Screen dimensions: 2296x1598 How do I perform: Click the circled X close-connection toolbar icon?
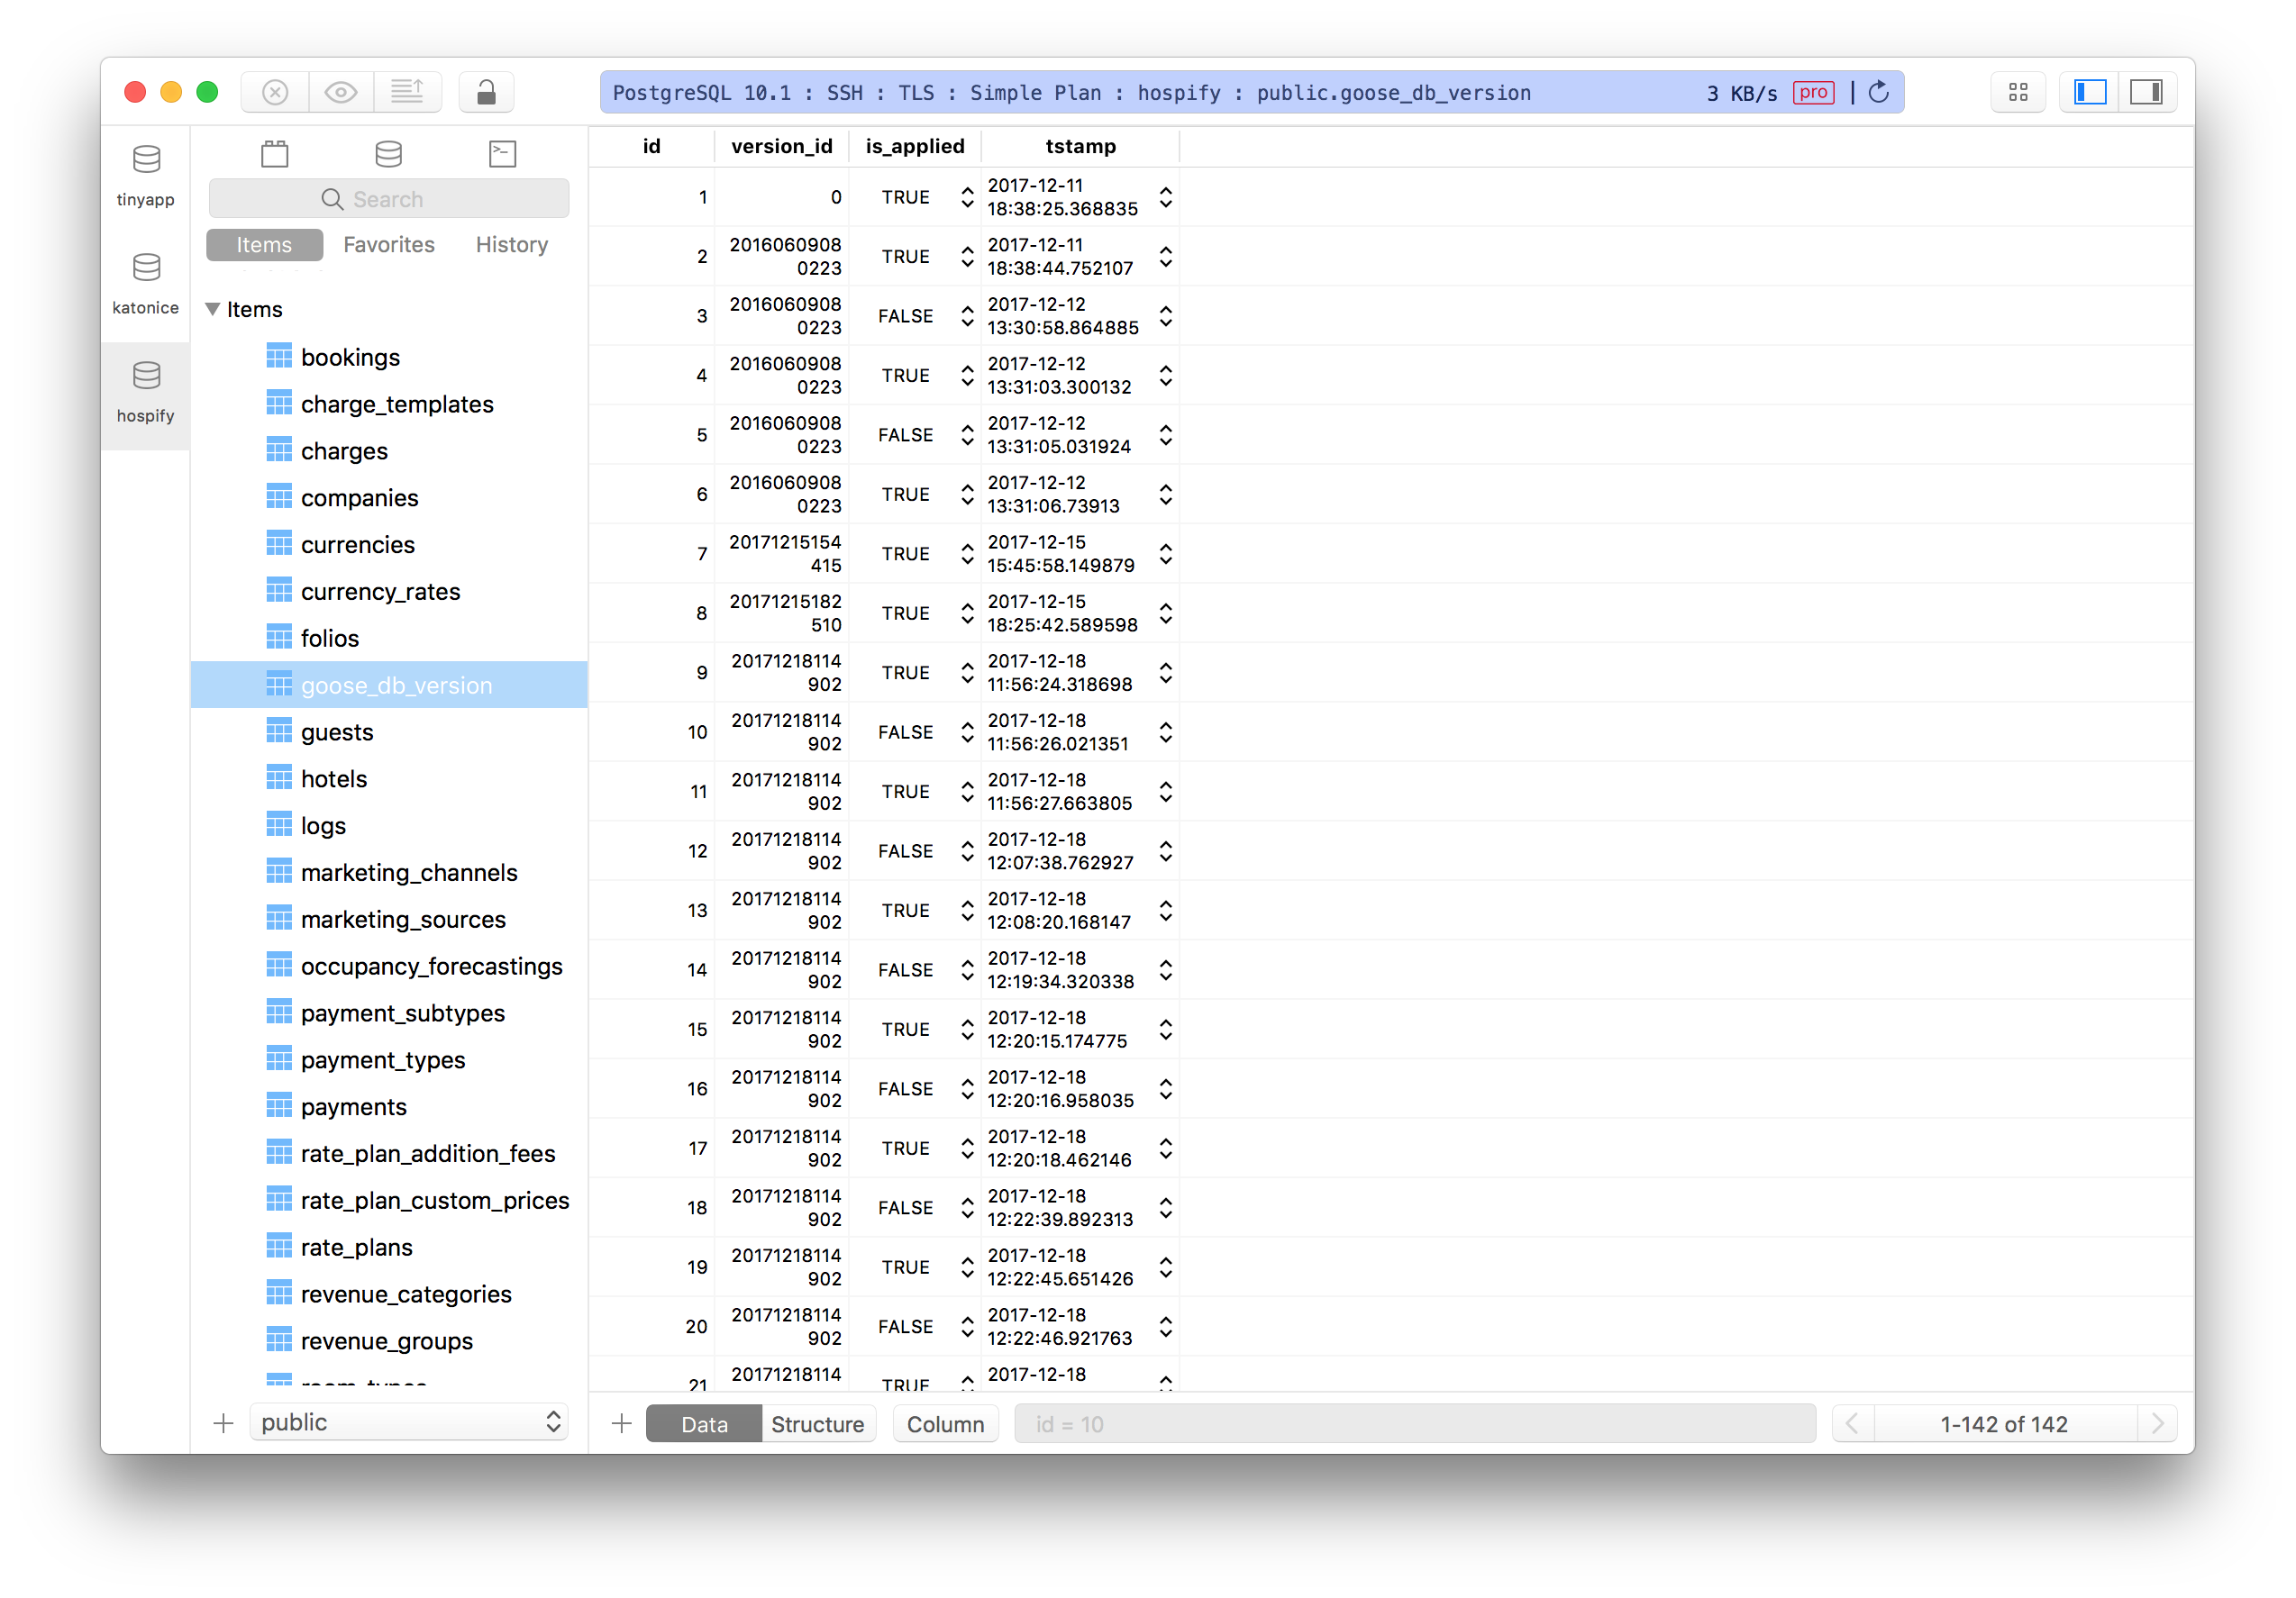(x=274, y=91)
